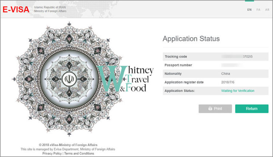Click the 'Tracking code' row label

click(x=176, y=56)
